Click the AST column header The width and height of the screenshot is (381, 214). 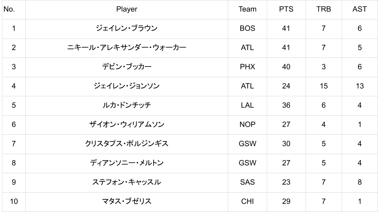point(360,9)
